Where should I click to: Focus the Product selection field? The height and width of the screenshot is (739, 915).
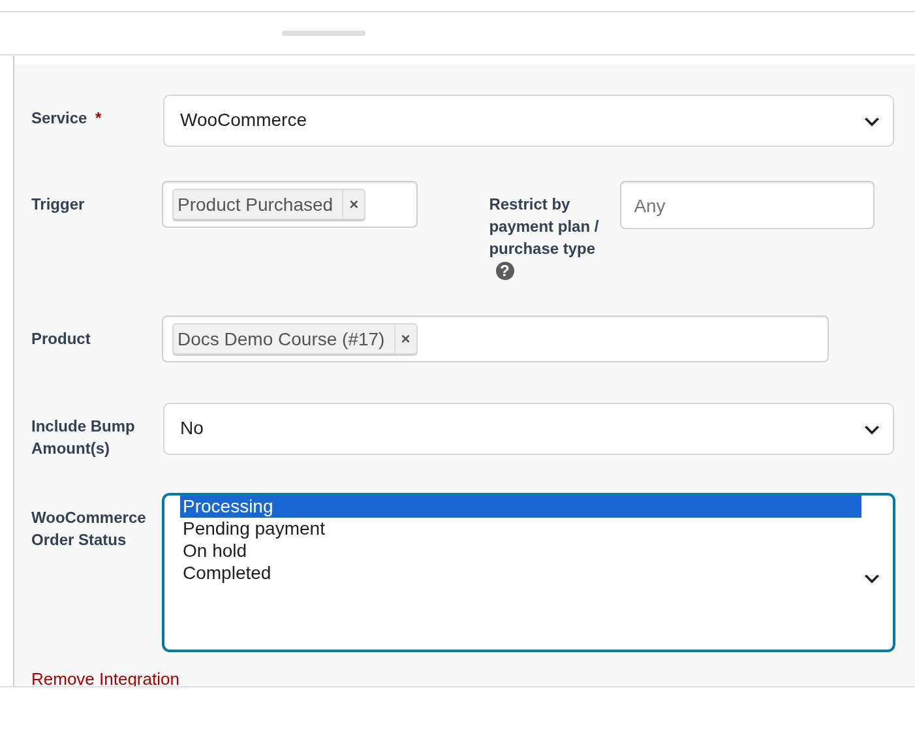(495, 339)
